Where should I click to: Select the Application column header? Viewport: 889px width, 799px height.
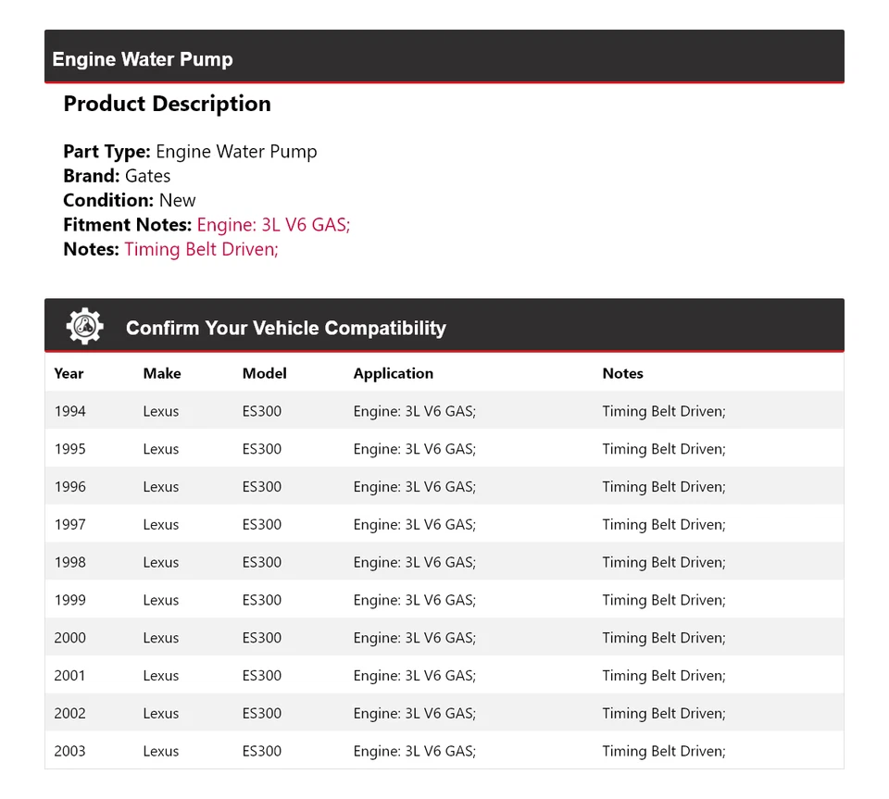(393, 373)
